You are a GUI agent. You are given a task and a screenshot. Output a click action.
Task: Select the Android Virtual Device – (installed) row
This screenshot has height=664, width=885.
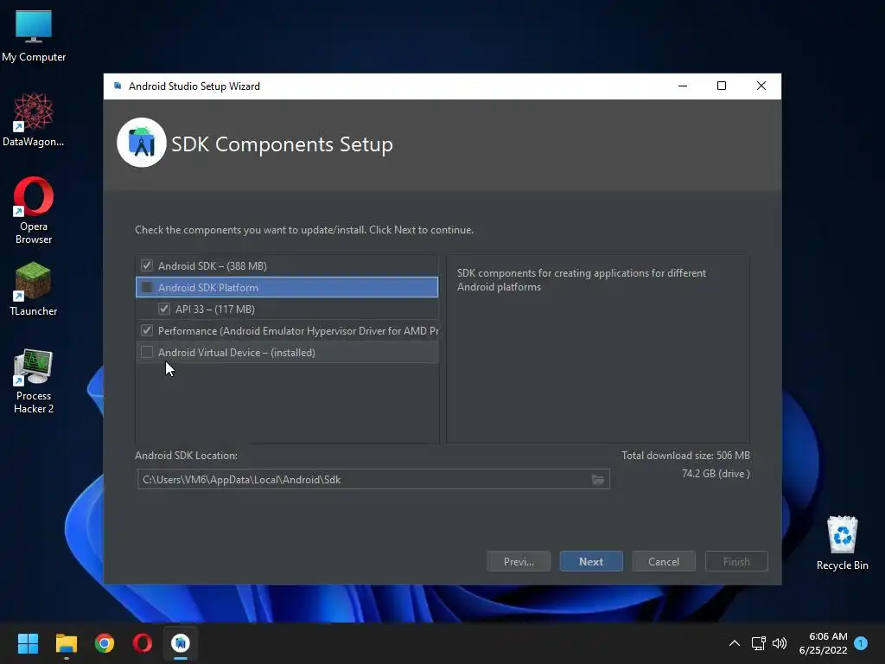tap(287, 353)
